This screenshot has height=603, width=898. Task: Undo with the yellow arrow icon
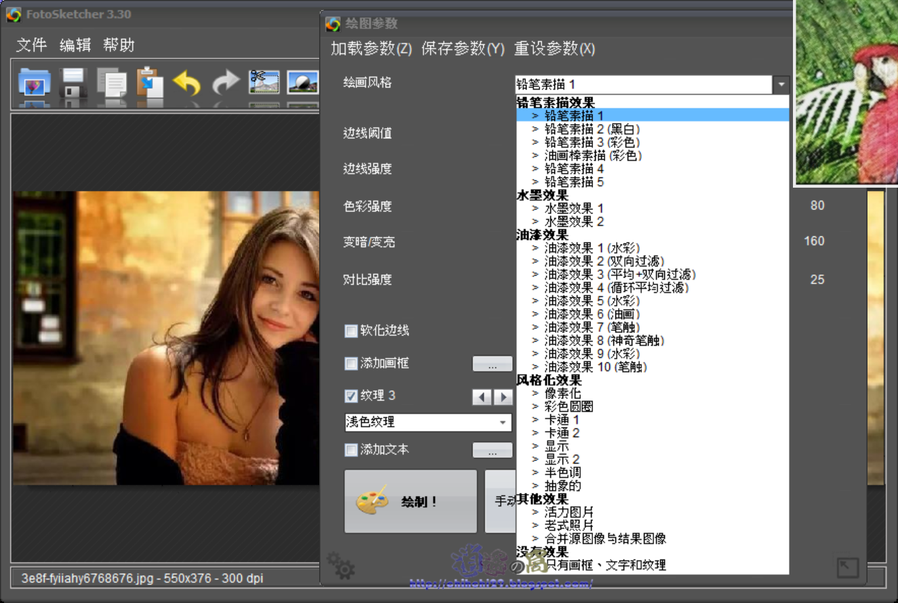point(188,83)
